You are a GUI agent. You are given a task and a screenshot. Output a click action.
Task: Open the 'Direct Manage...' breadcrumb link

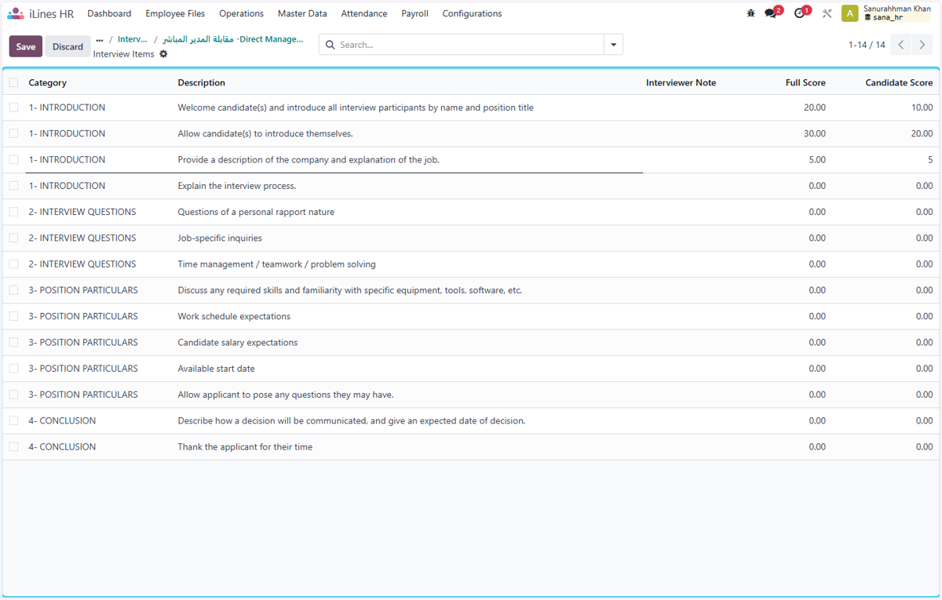point(233,39)
